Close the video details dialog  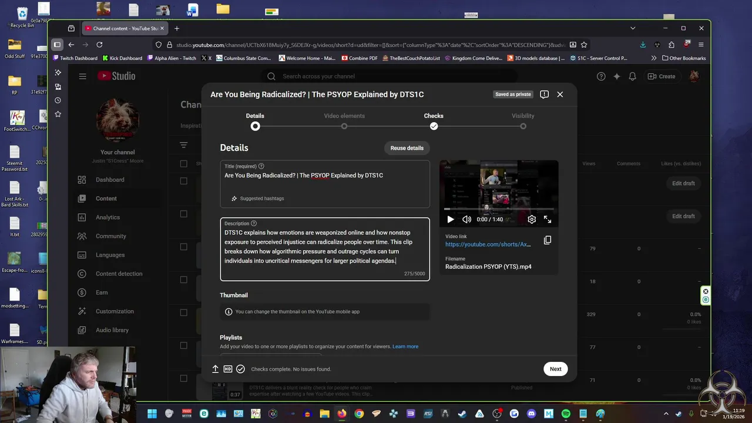560,94
